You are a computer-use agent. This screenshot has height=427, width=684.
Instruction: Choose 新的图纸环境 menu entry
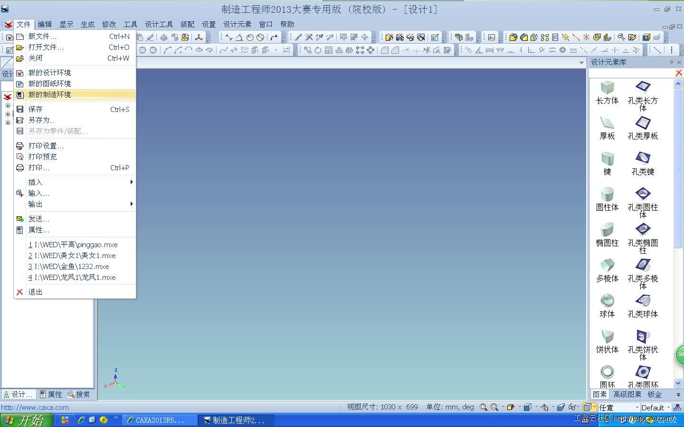(75, 84)
